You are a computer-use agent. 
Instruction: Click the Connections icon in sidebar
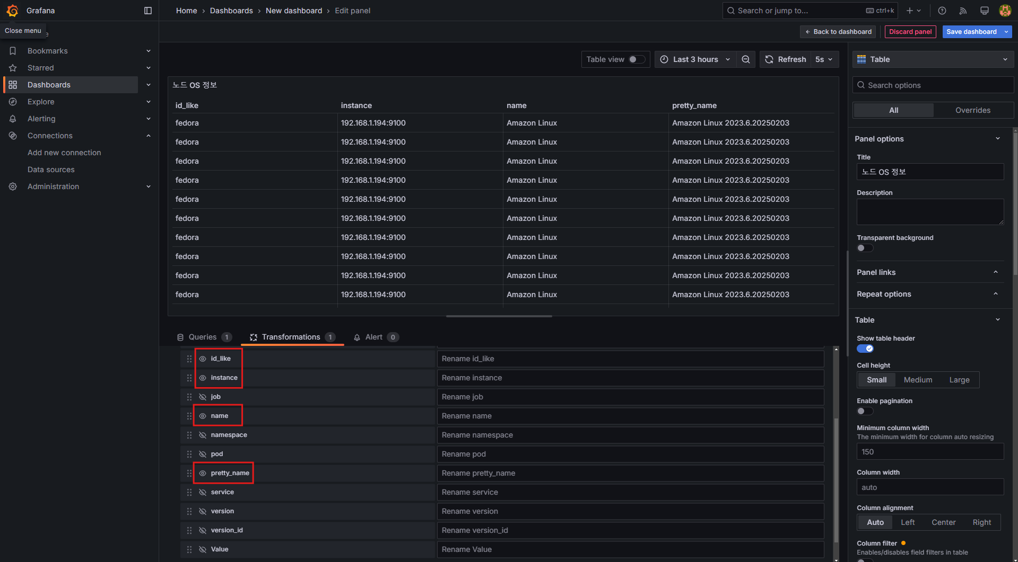13,136
